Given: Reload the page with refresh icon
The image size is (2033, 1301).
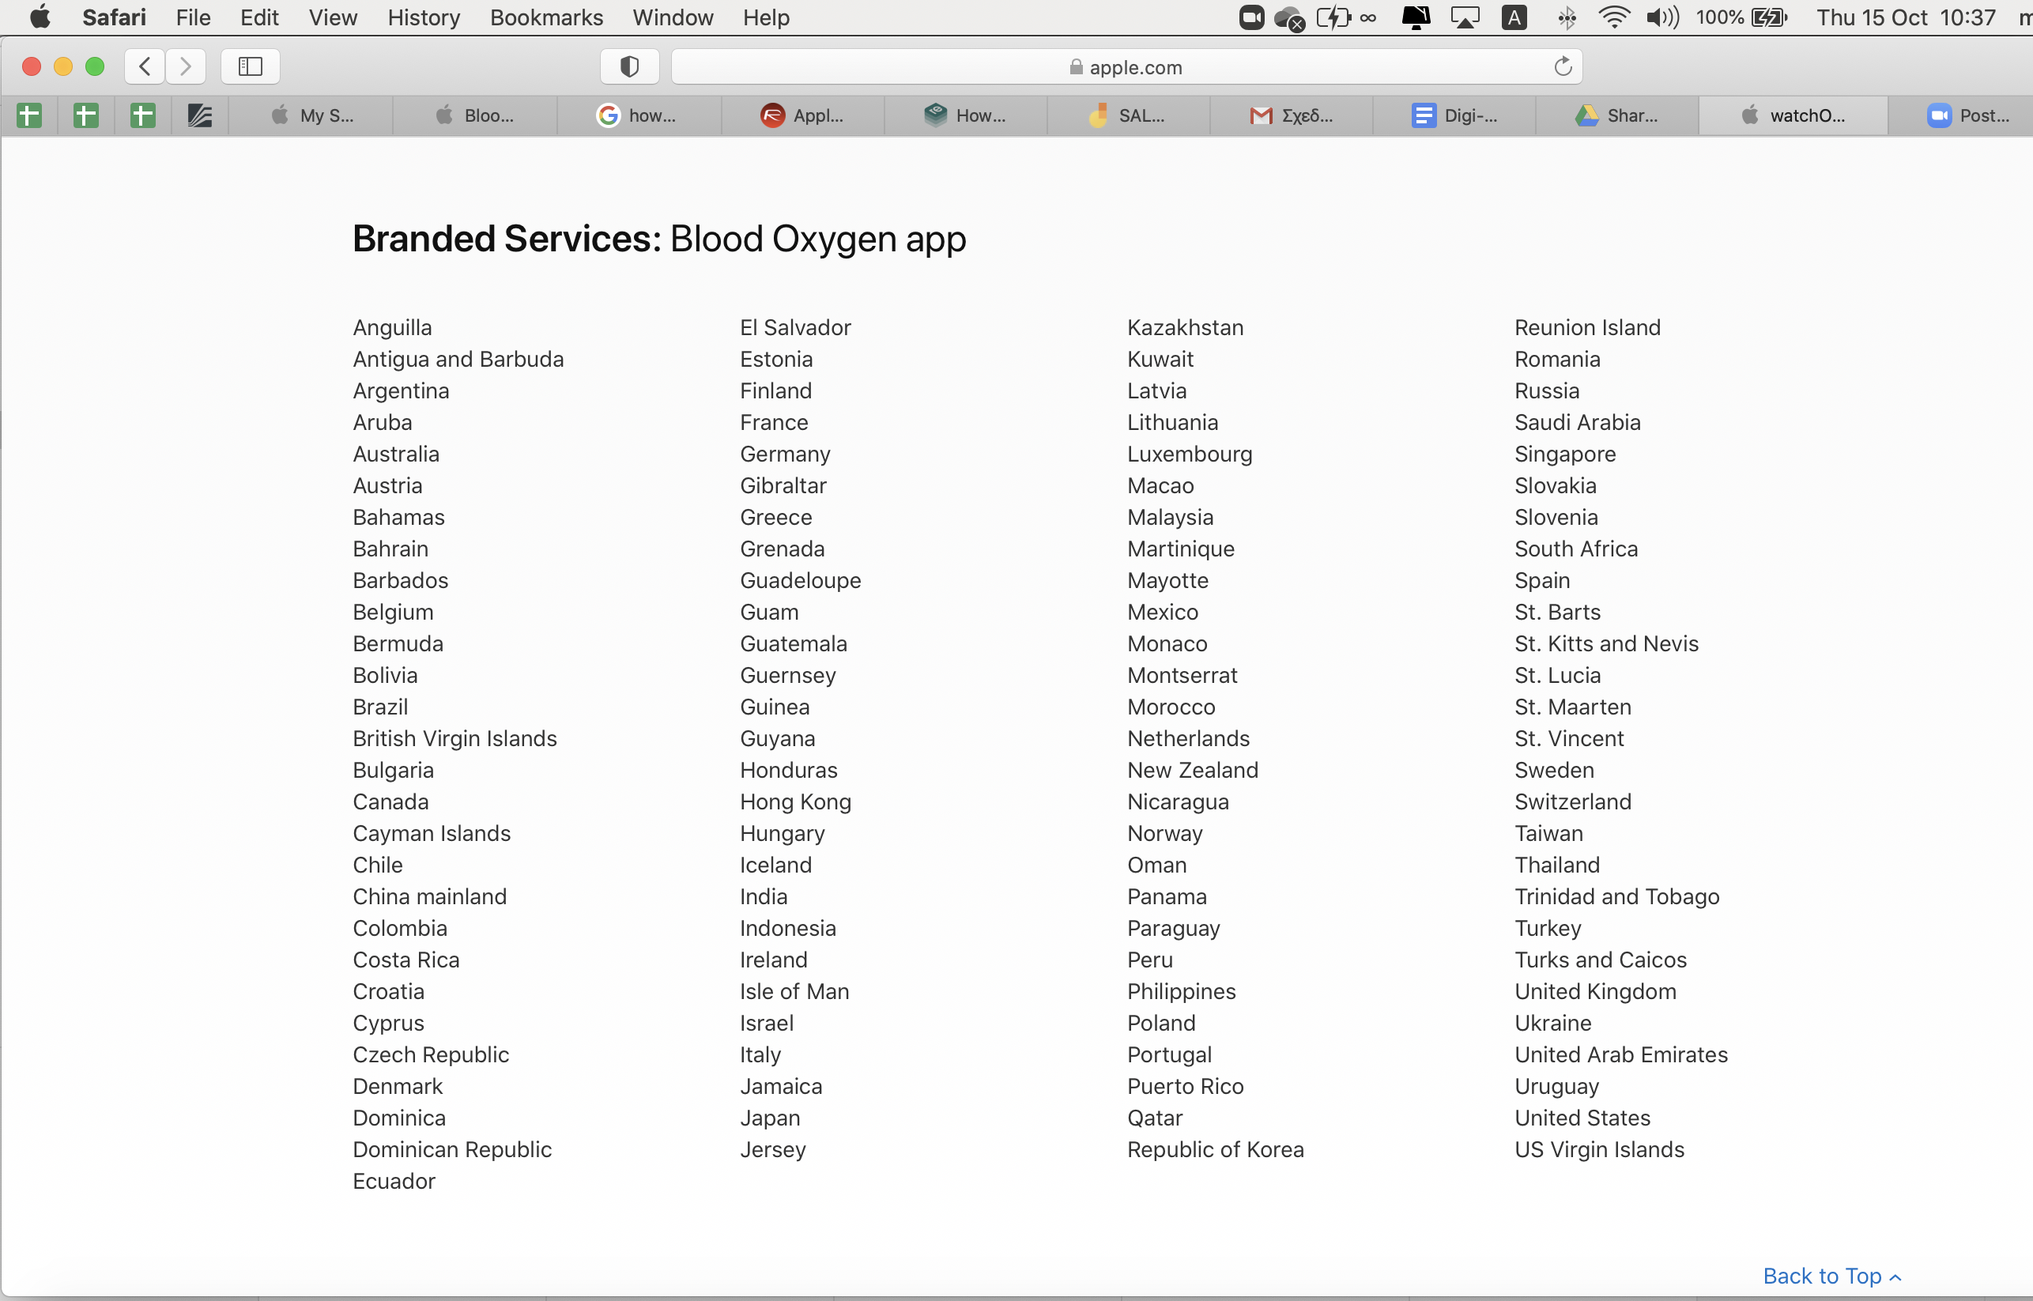Looking at the screenshot, I should (x=1563, y=66).
